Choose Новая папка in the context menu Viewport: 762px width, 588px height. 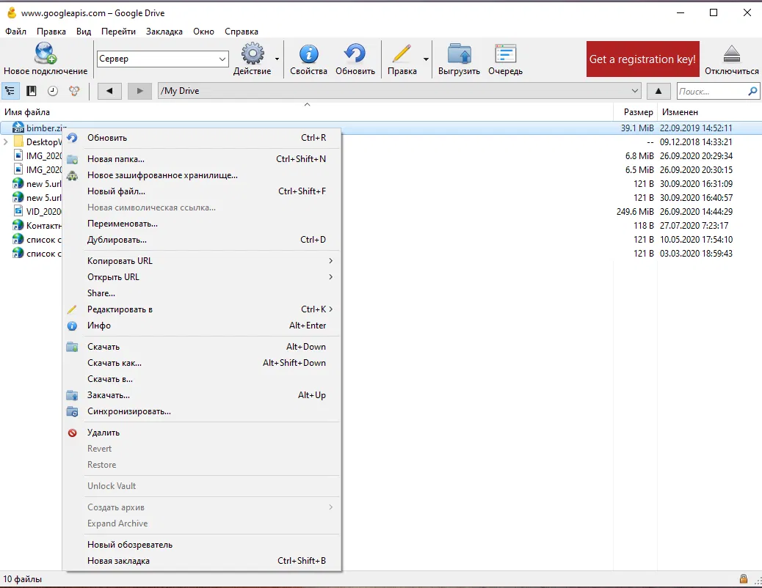click(202, 159)
